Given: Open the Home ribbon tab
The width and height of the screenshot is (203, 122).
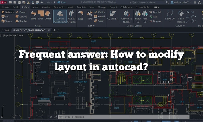Looking at the screenshot, I should (5, 7).
